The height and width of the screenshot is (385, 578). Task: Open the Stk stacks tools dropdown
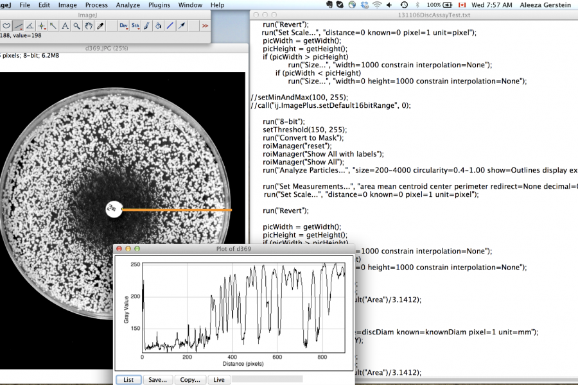click(136, 26)
